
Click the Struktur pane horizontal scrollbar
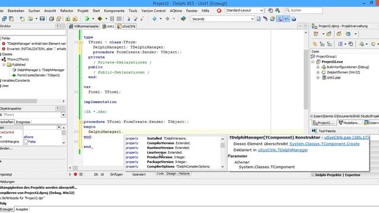point(18,101)
